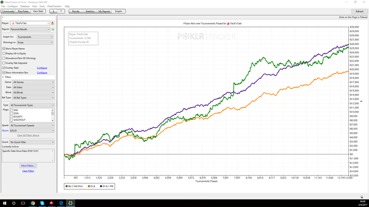Image resolution: width=369 pixels, height=207 pixels.
Task: Open the Configure menu
Action: coord(13,6)
